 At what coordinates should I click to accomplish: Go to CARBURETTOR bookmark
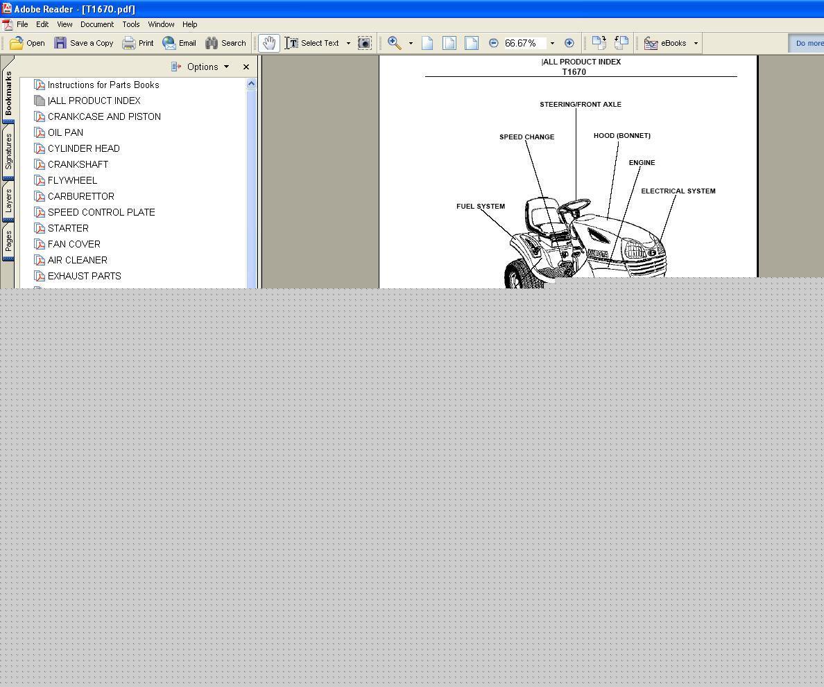(x=80, y=196)
